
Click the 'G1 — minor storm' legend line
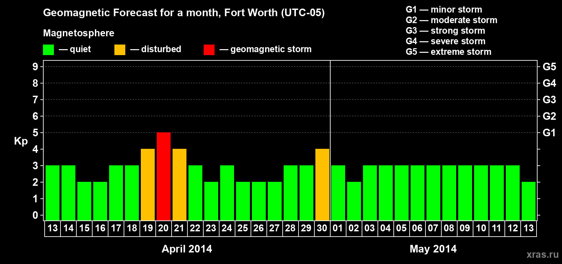[x=444, y=10]
